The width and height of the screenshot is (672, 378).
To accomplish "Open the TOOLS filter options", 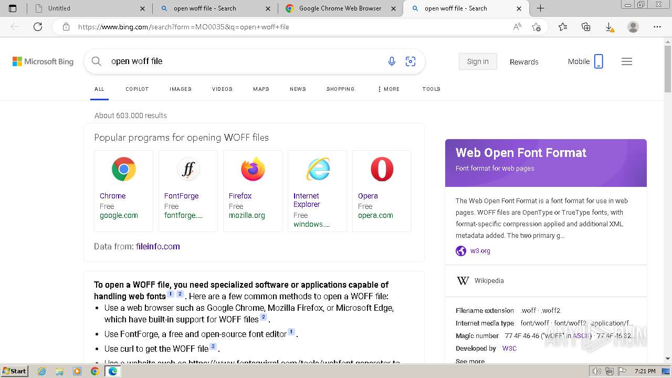I will [431, 89].
